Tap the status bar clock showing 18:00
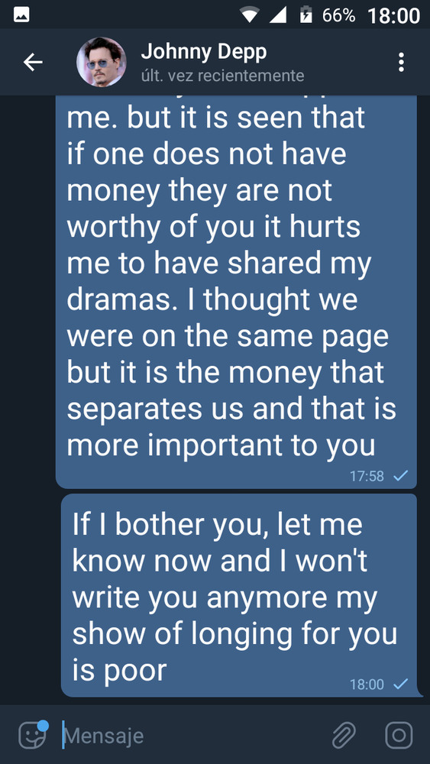The width and height of the screenshot is (430, 764). [x=394, y=16]
